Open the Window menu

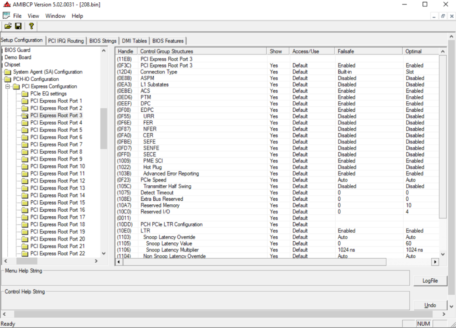(x=55, y=16)
